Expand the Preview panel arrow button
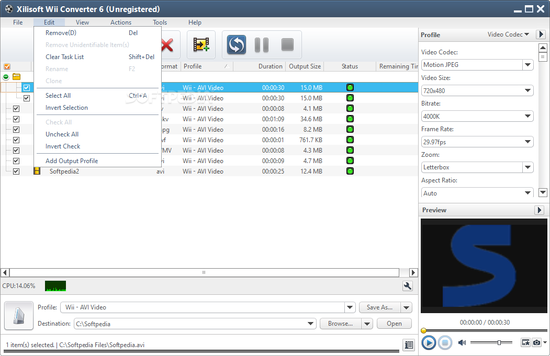Viewport: 550px width, 356px height. point(539,210)
